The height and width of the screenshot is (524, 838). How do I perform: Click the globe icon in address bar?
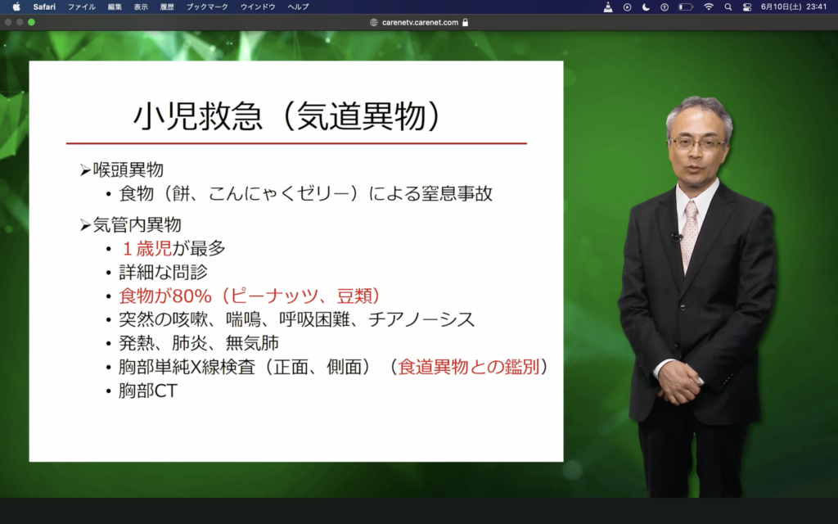[x=374, y=22]
